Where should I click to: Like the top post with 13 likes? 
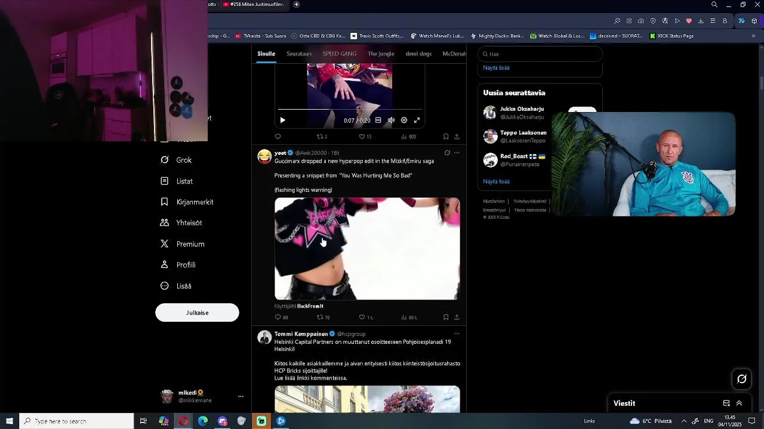365,136
